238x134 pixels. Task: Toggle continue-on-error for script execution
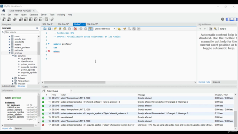click(x=75, y=29)
